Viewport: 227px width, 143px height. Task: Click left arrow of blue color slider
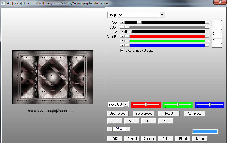click(x=122, y=45)
